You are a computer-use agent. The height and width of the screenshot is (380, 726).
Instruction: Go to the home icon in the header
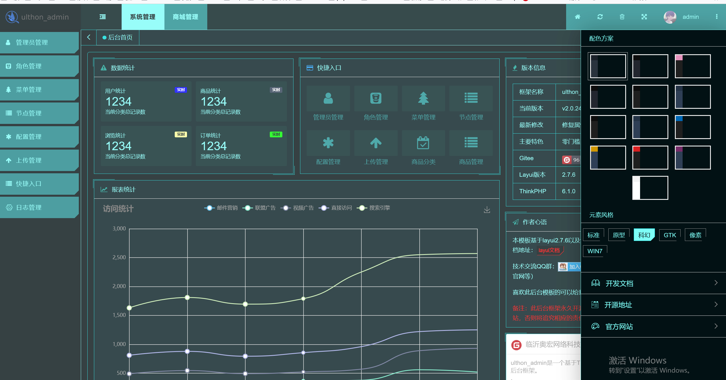coord(578,17)
